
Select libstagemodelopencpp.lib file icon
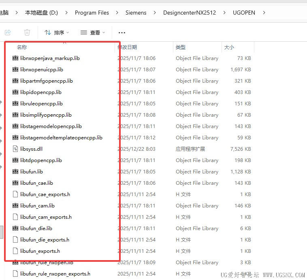(15, 126)
